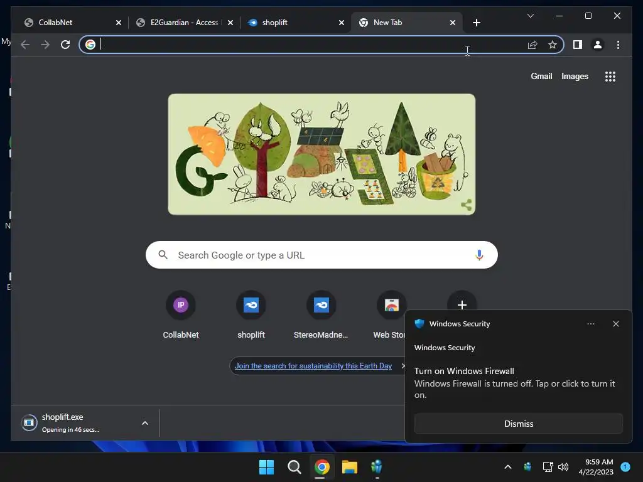Open the StereoMadne... shortcut

point(321,315)
